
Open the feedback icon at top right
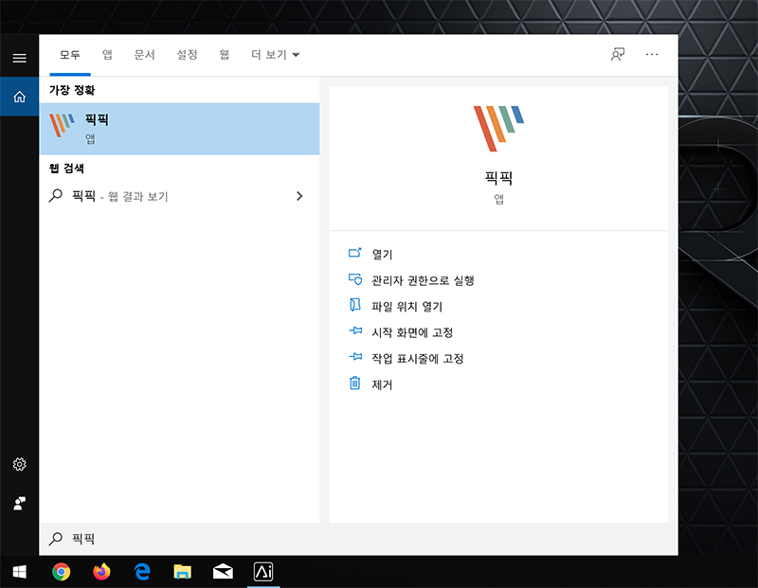pos(618,55)
